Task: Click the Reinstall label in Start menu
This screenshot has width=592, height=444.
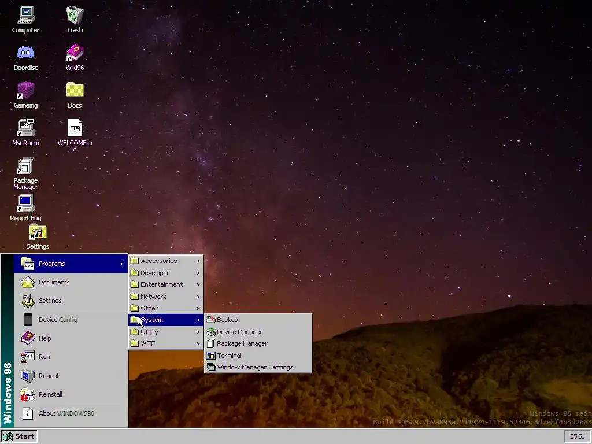Action: tap(50, 394)
